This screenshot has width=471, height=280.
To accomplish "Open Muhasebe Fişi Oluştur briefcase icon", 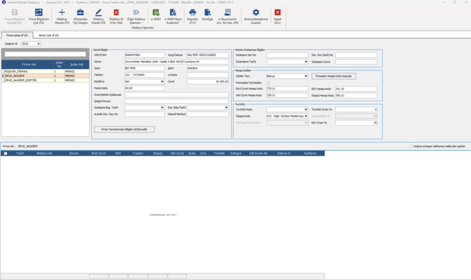I will click(80, 12).
